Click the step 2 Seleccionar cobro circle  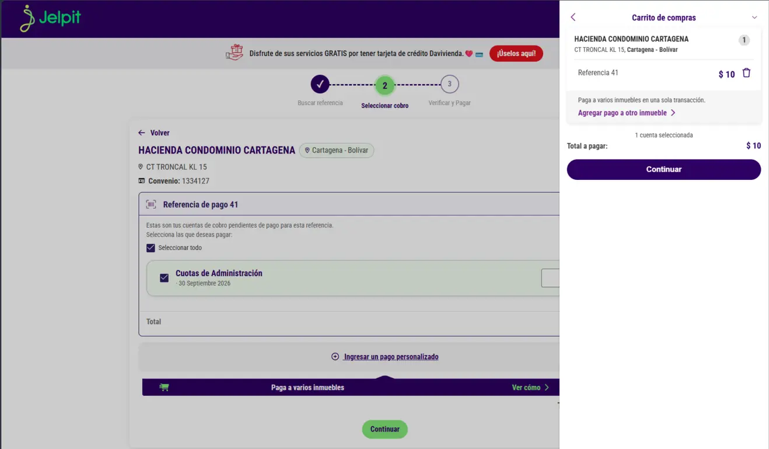point(384,85)
